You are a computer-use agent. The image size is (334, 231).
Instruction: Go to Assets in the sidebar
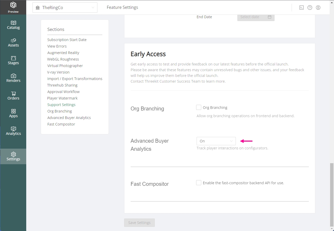[x=13, y=41]
